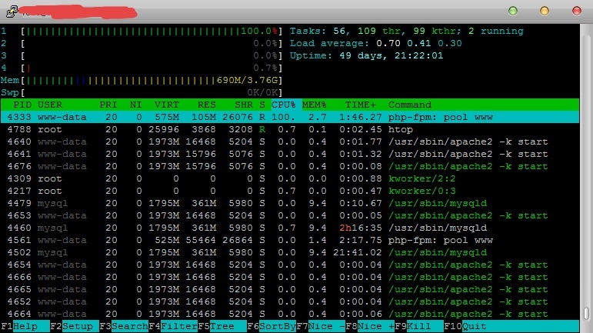Image resolution: width=593 pixels, height=333 pixels.
Task: Sort by the RES column header
Action: pyautogui.click(x=206, y=105)
